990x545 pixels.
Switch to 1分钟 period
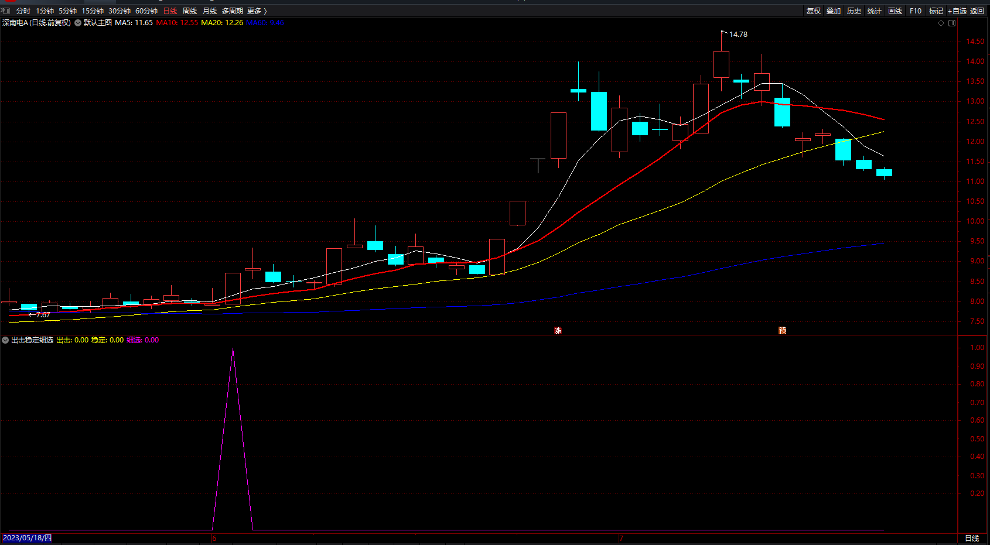(x=45, y=11)
